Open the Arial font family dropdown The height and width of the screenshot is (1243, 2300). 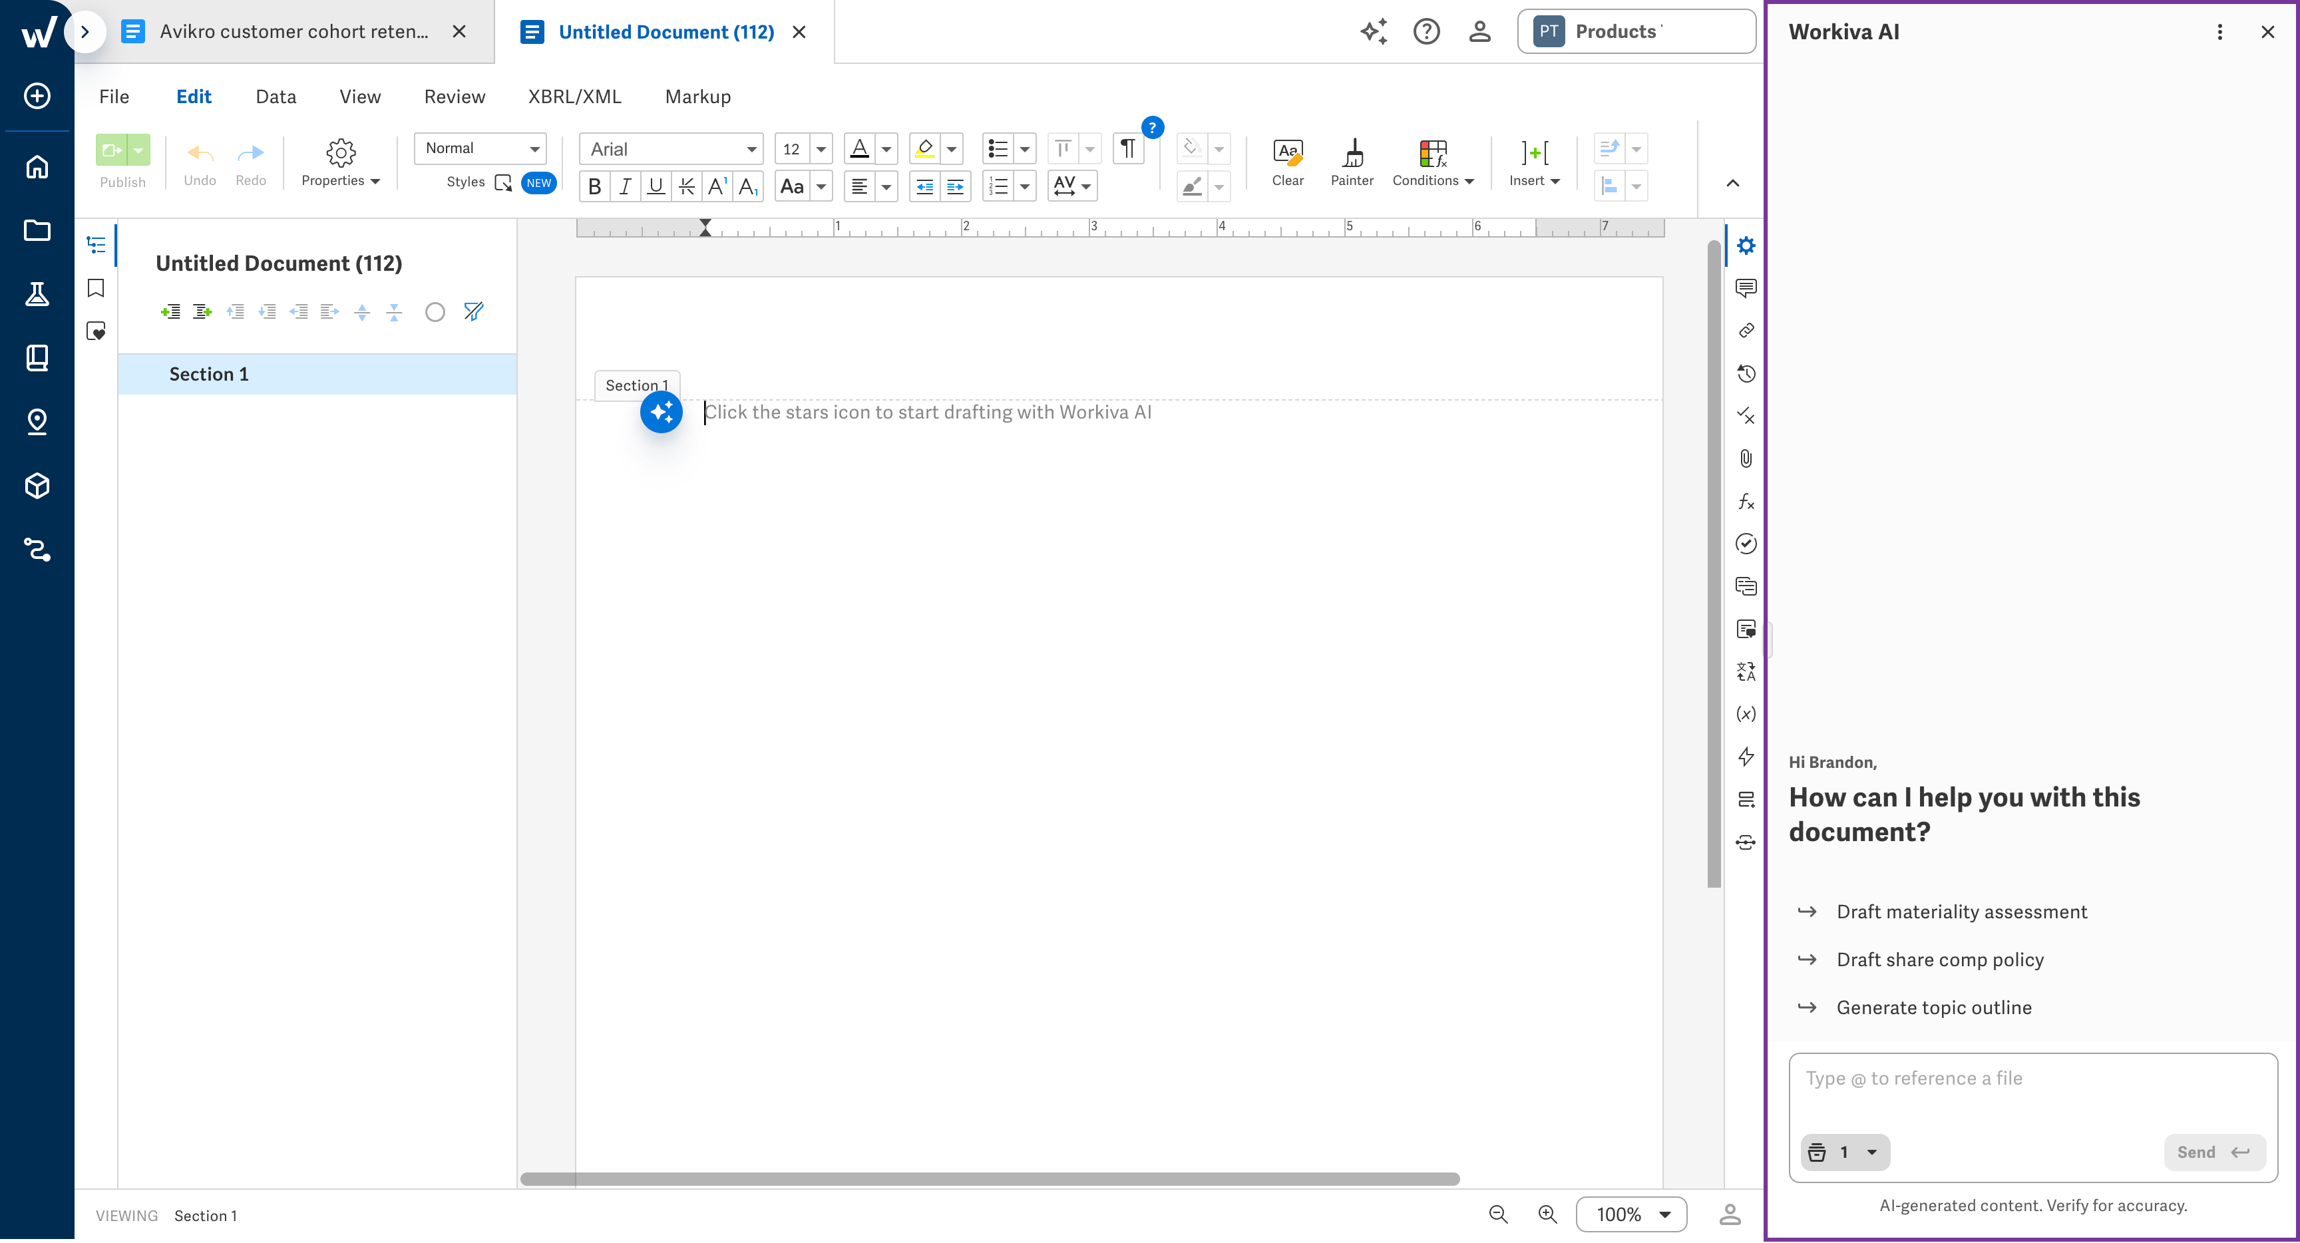pyautogui.click(x=671, y=148)
